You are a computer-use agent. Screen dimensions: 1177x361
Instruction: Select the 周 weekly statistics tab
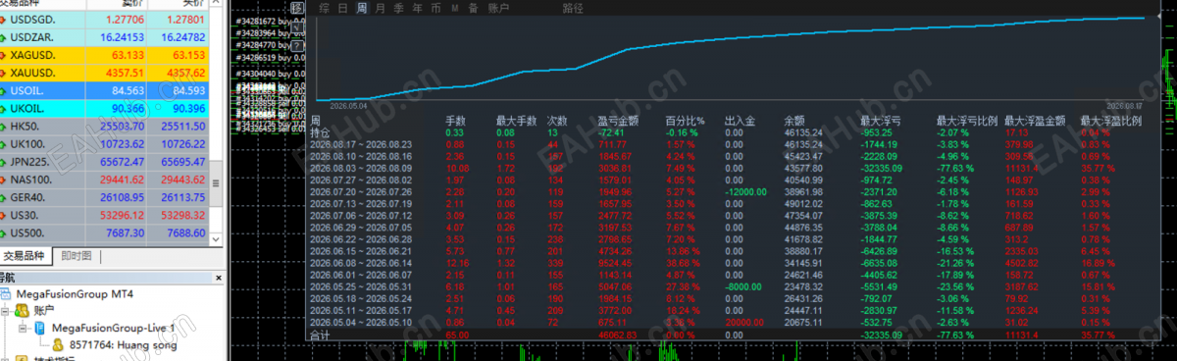[x=361, y=8]
